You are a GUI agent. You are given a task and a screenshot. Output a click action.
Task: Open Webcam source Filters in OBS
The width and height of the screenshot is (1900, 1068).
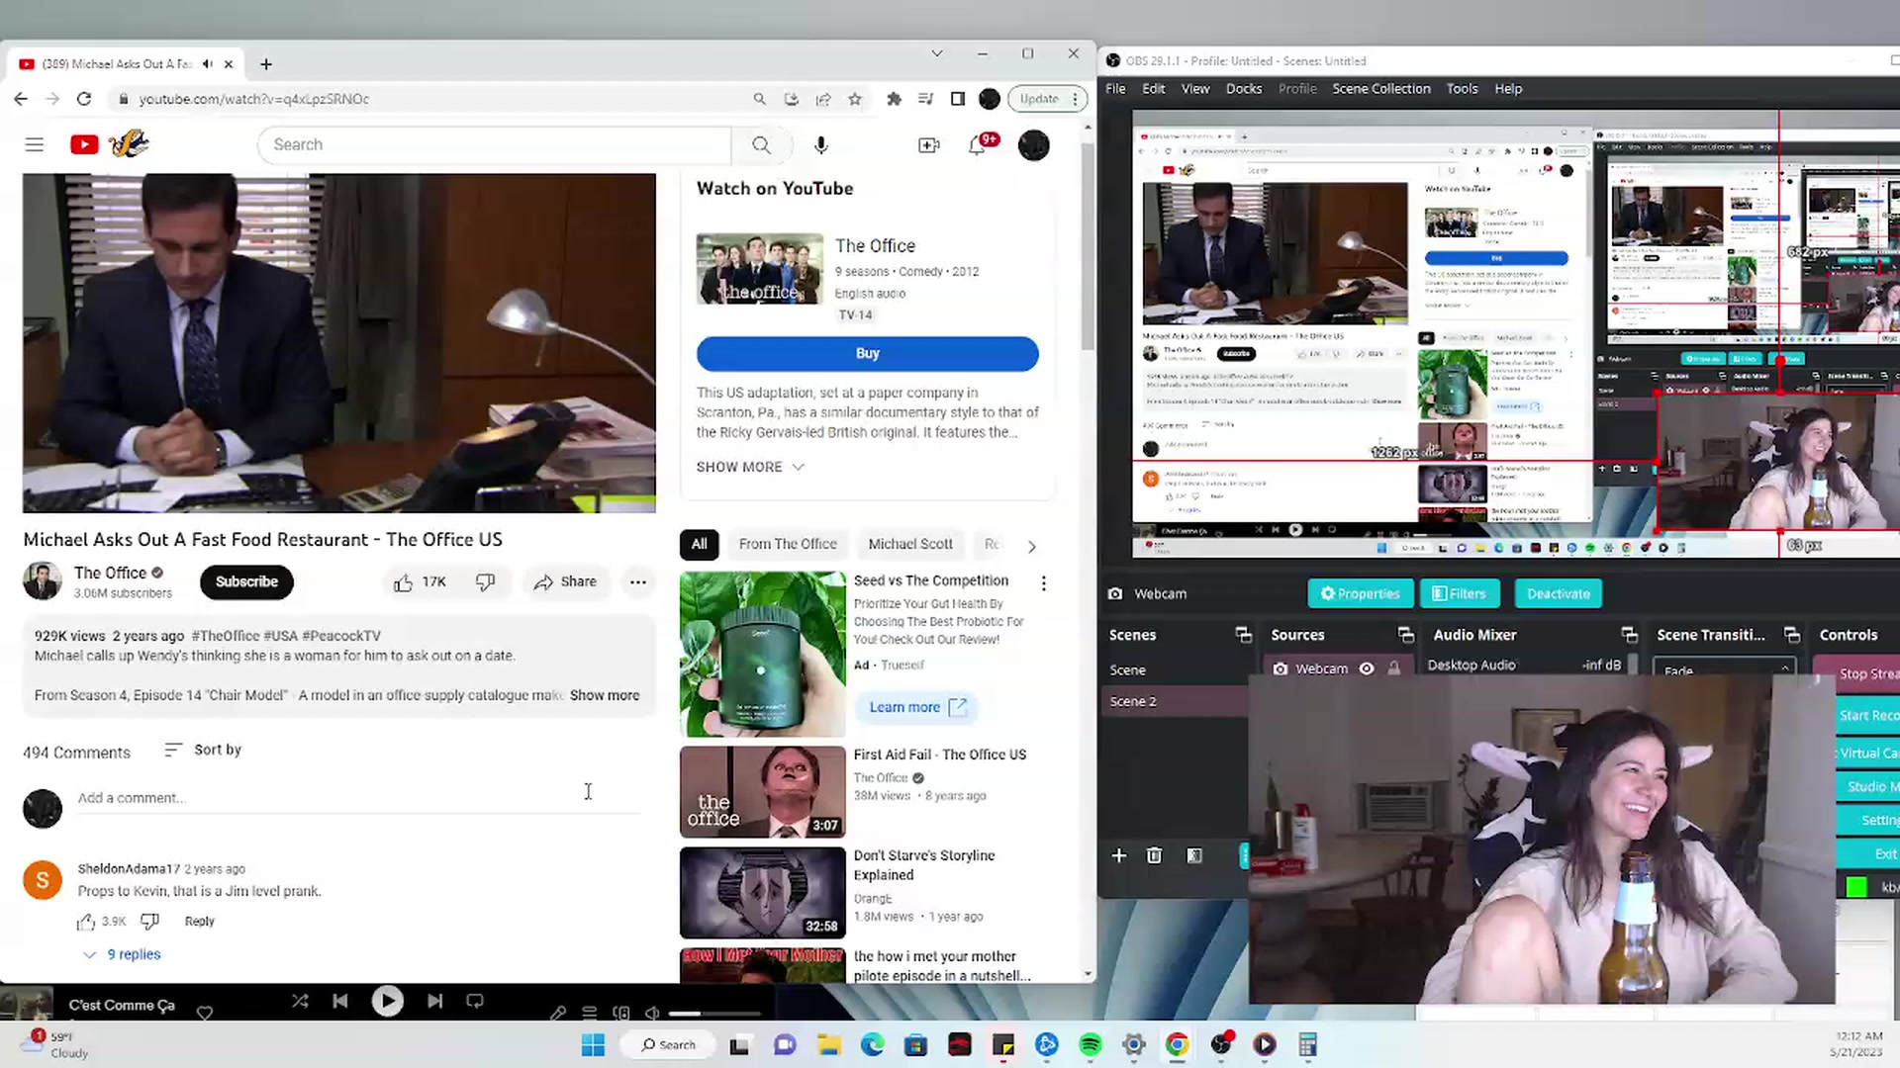tap(1460, 593)
